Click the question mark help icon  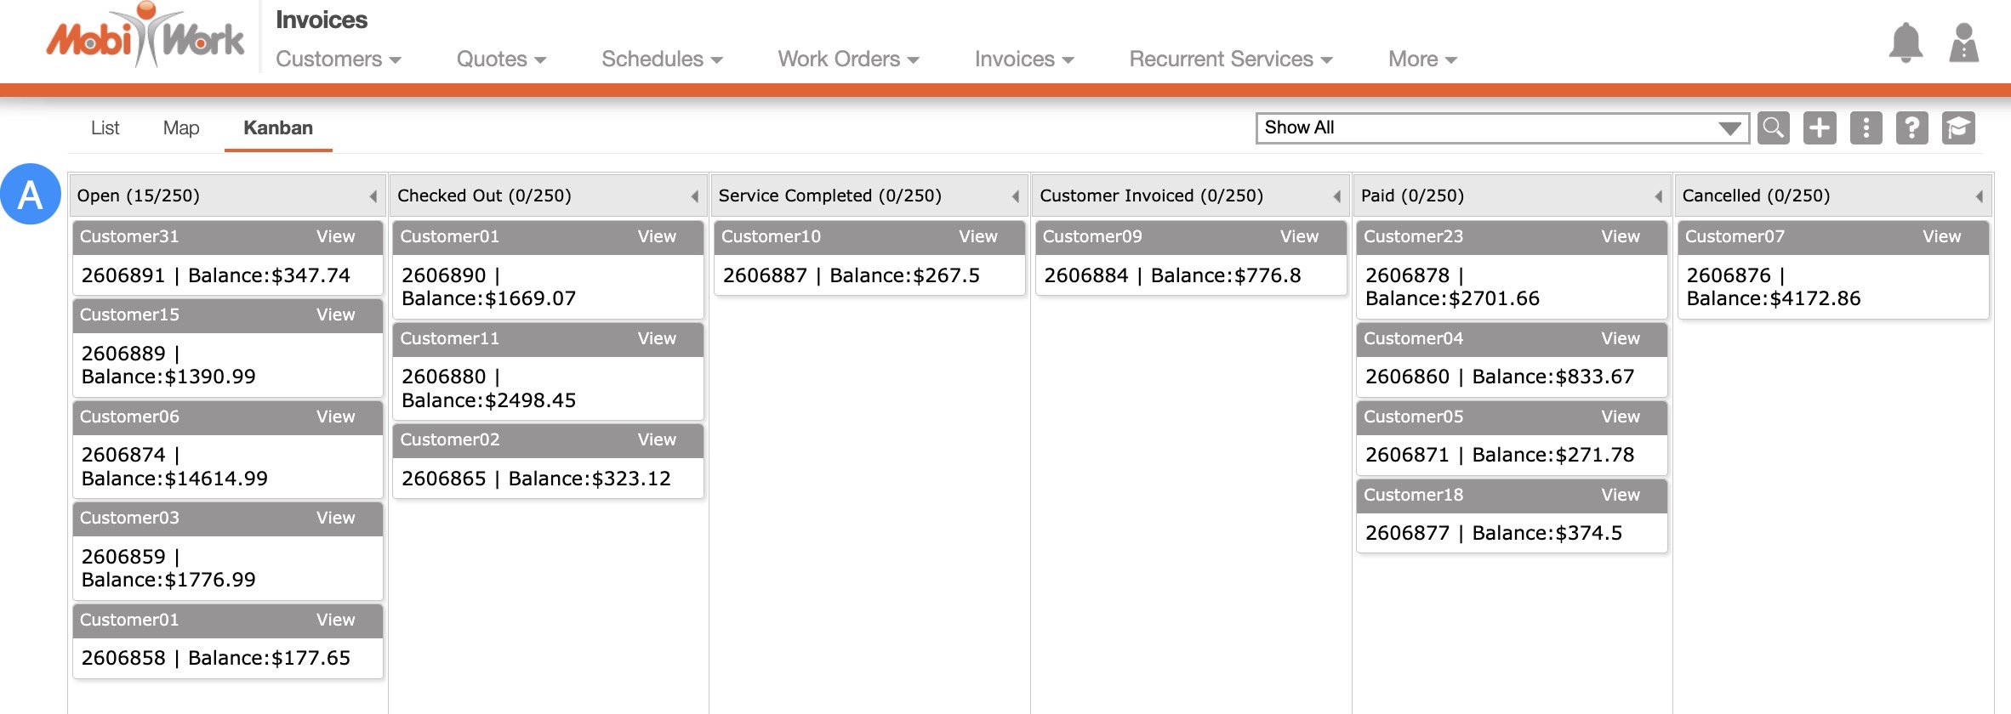[1911, 128]
